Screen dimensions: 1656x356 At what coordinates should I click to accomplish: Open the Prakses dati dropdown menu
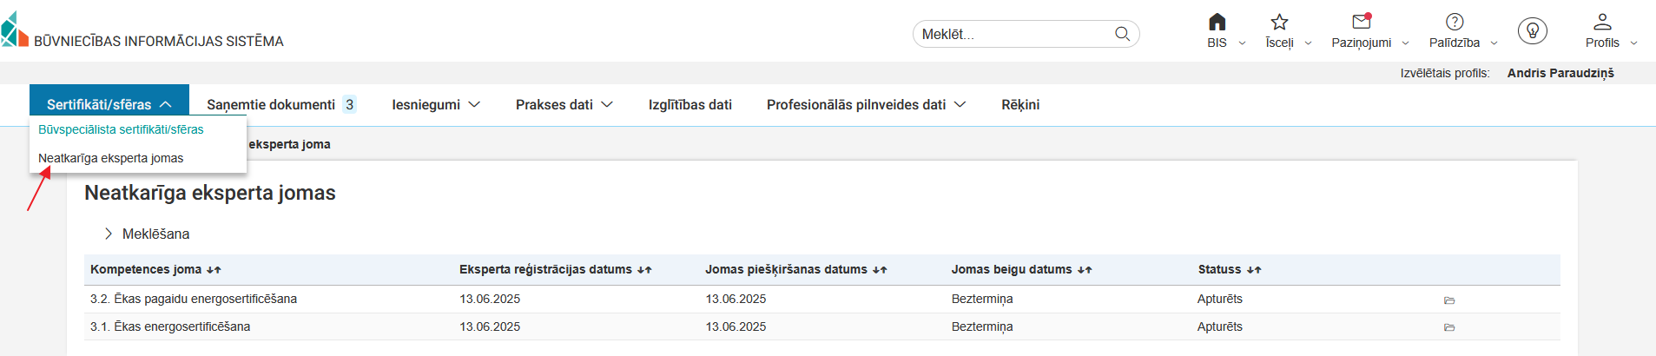click(564, 104)
